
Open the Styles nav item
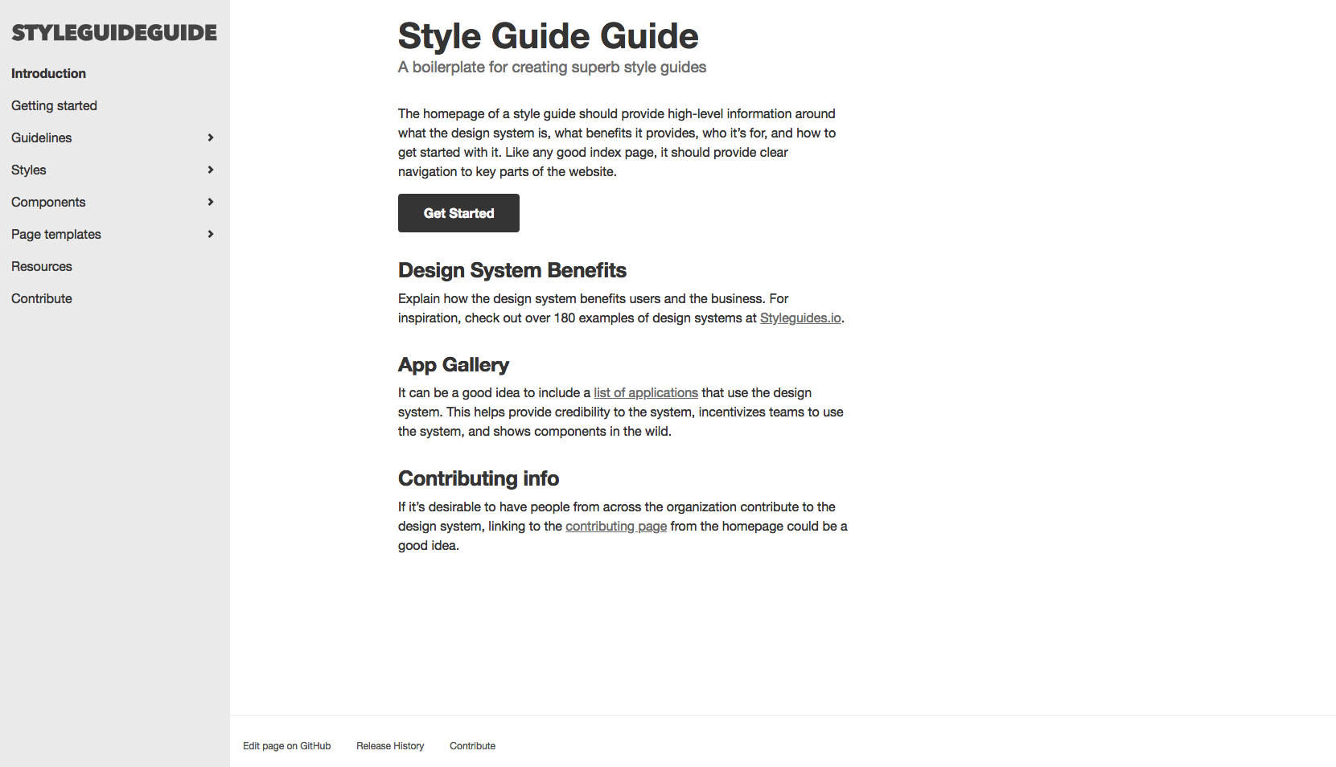[29, 170]
